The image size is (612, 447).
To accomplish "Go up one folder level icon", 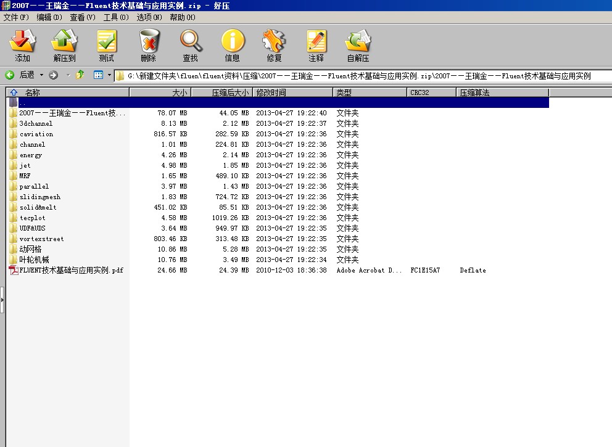I will (80, 75).
